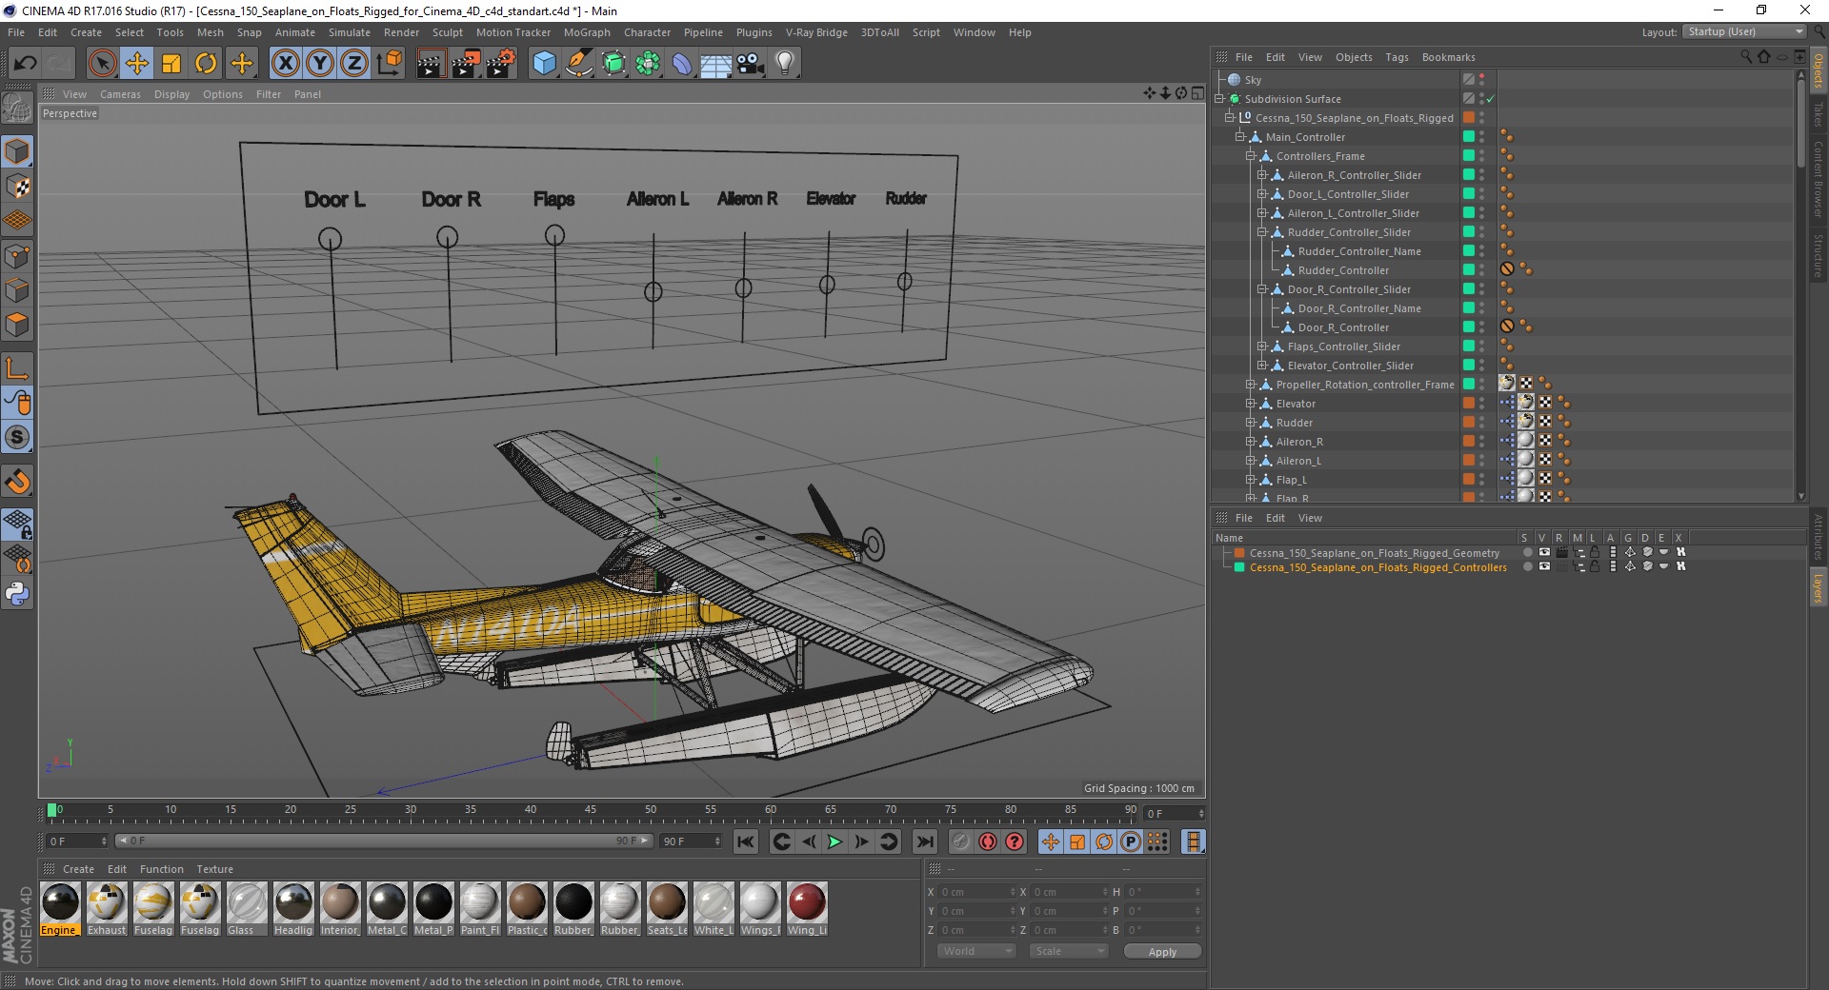
Task: Select the Live Selection tool
Action: click(x=102, y=64)
